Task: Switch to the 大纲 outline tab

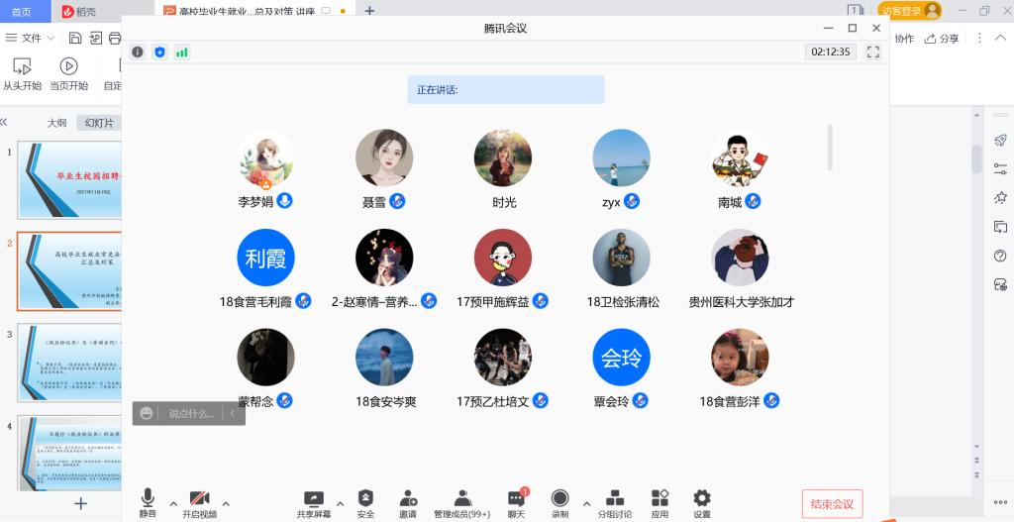Action: pyautogui.click(x=56, y=123)
